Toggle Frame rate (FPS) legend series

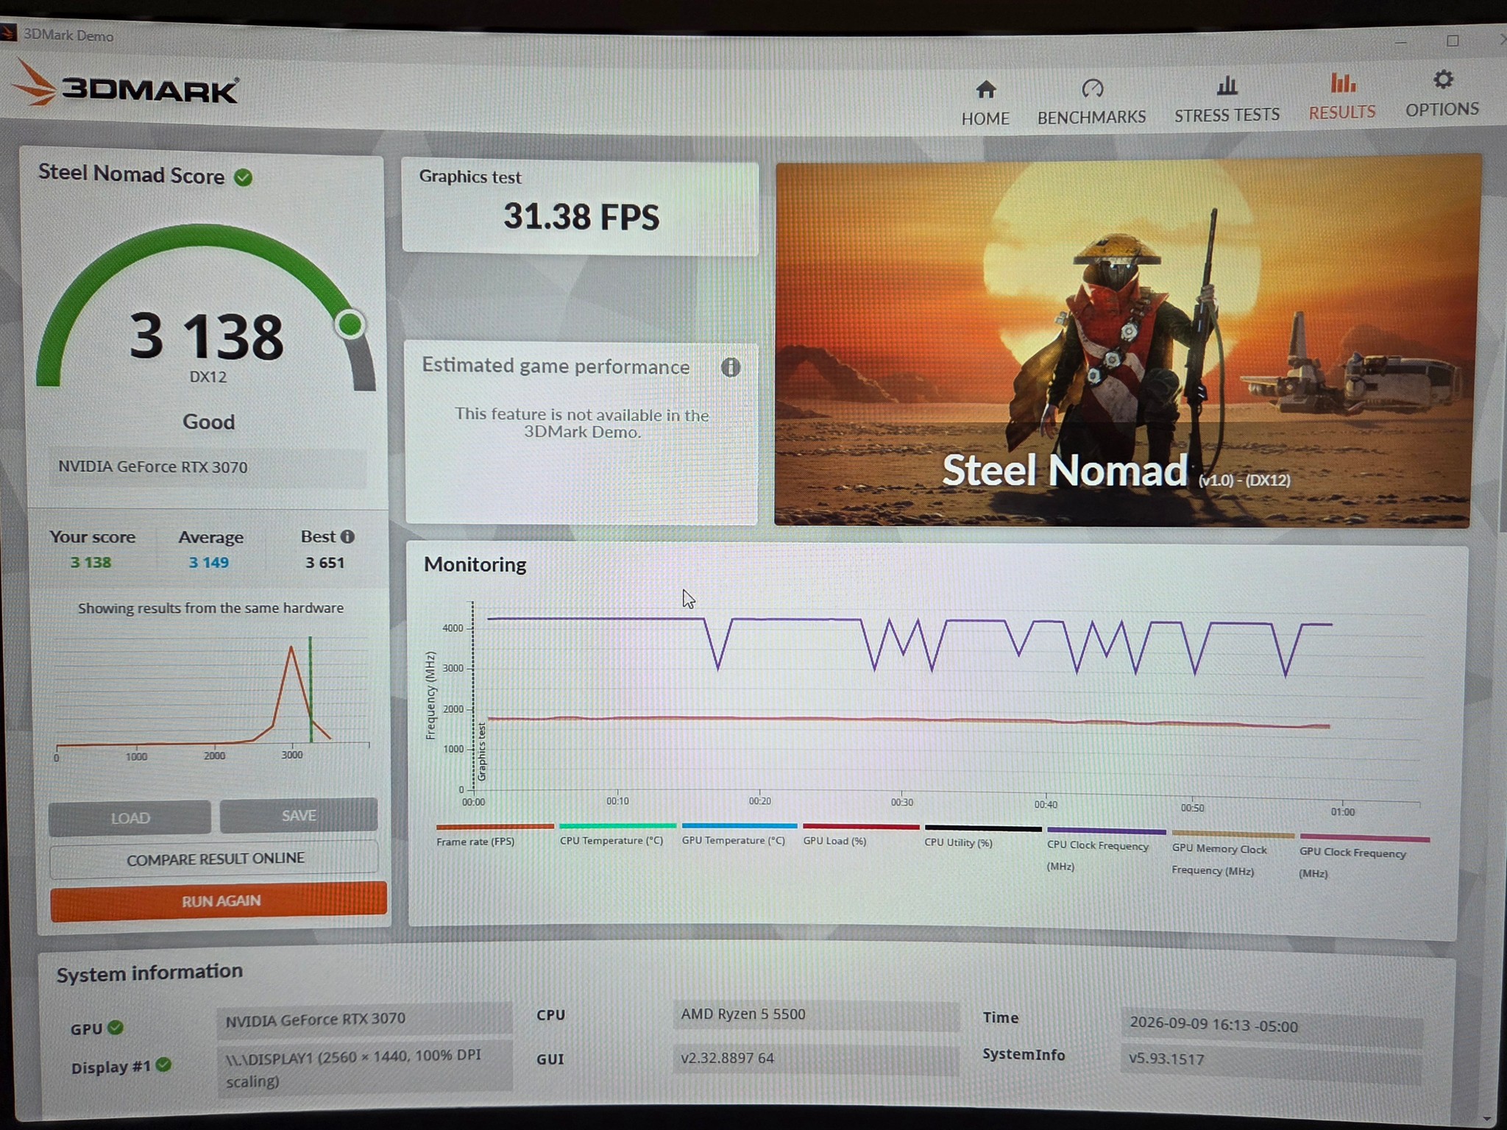[494, 834]
